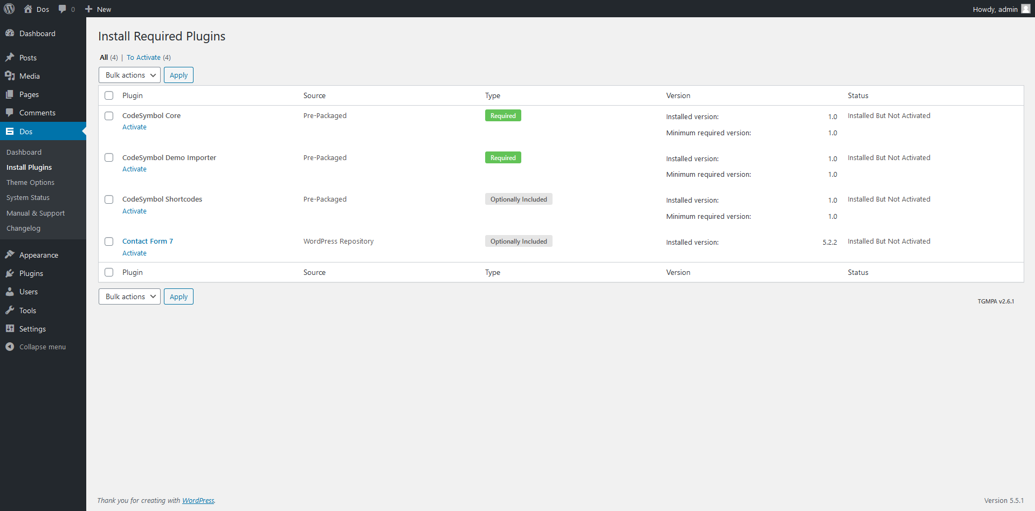Open Changelog in the sidebar
The image size is (1035, 511).
point(23,228)
